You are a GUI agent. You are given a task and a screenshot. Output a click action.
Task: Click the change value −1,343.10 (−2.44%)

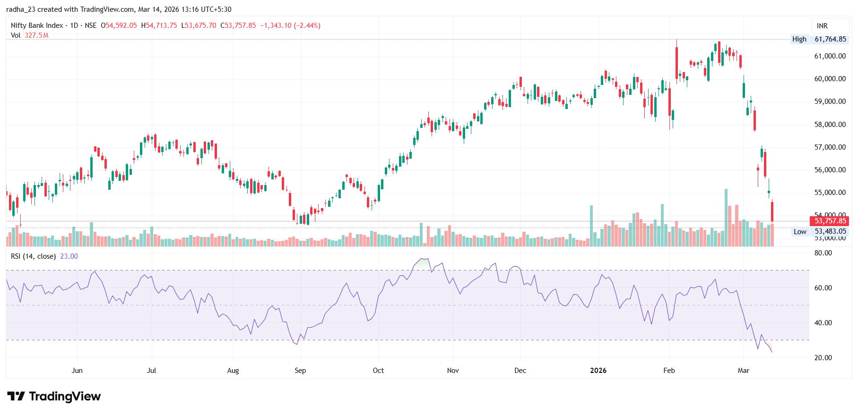point(290,25)
